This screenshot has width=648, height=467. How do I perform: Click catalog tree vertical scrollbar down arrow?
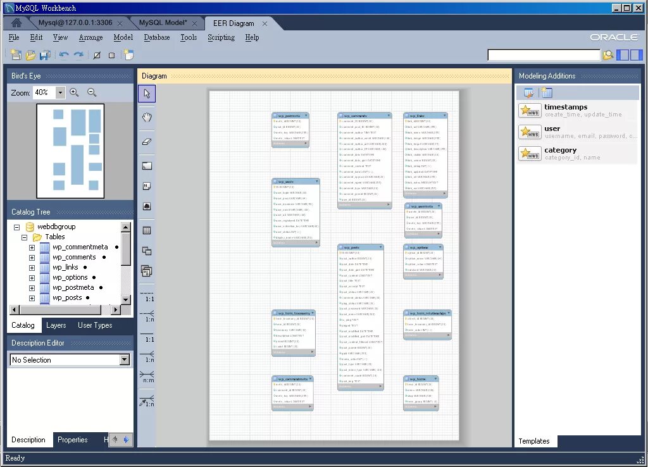pos(126,299)
